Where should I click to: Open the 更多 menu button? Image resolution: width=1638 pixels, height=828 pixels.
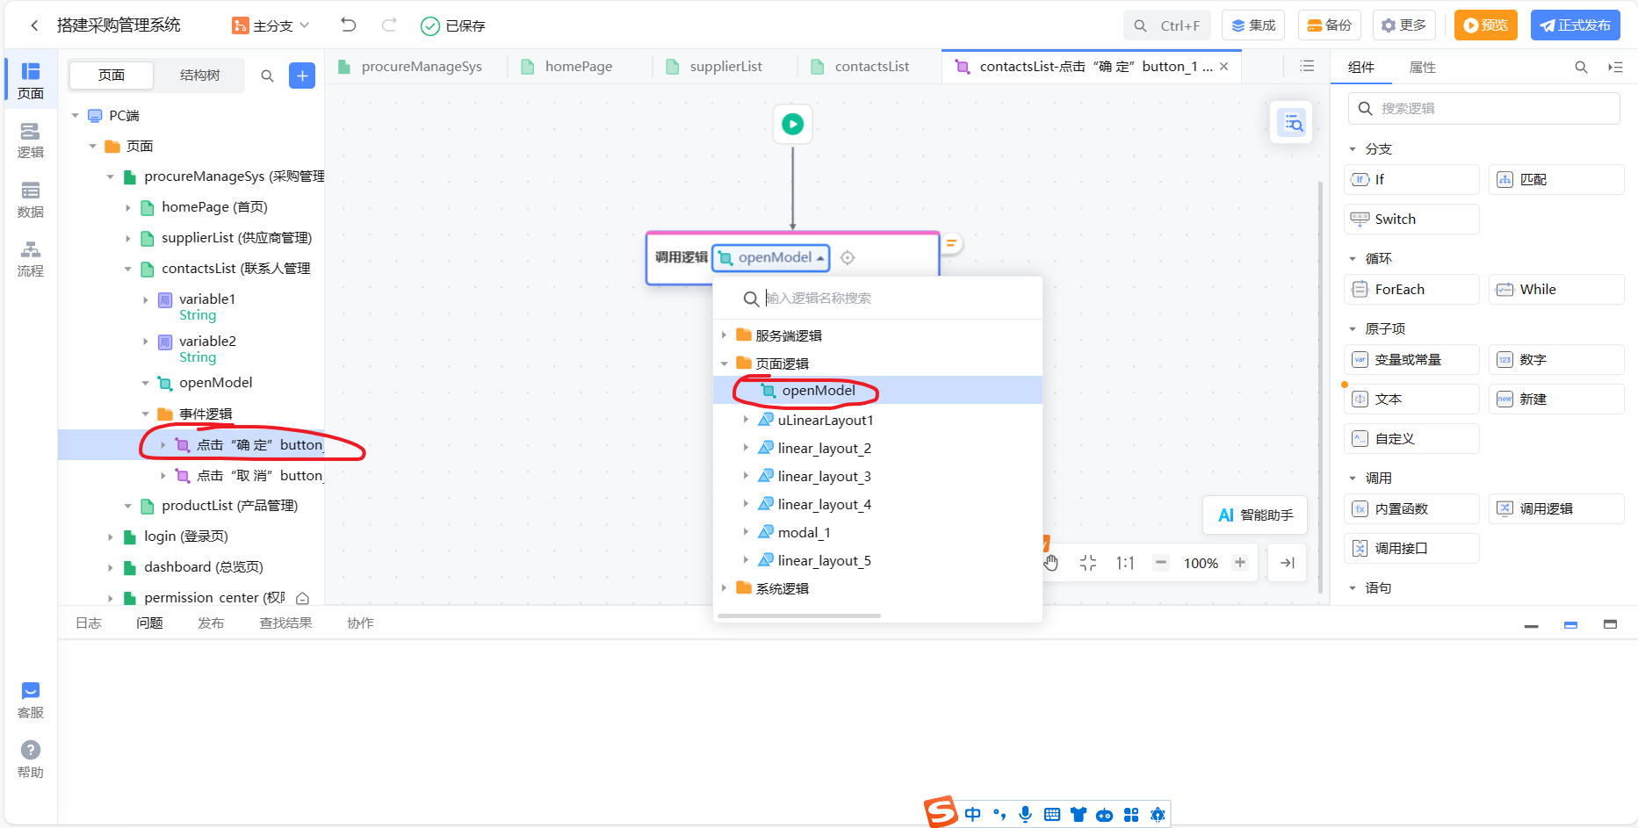[1403, 25]
